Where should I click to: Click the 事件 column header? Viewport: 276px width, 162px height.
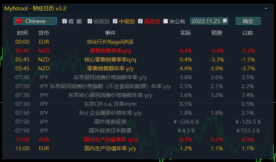click(110, 33)
